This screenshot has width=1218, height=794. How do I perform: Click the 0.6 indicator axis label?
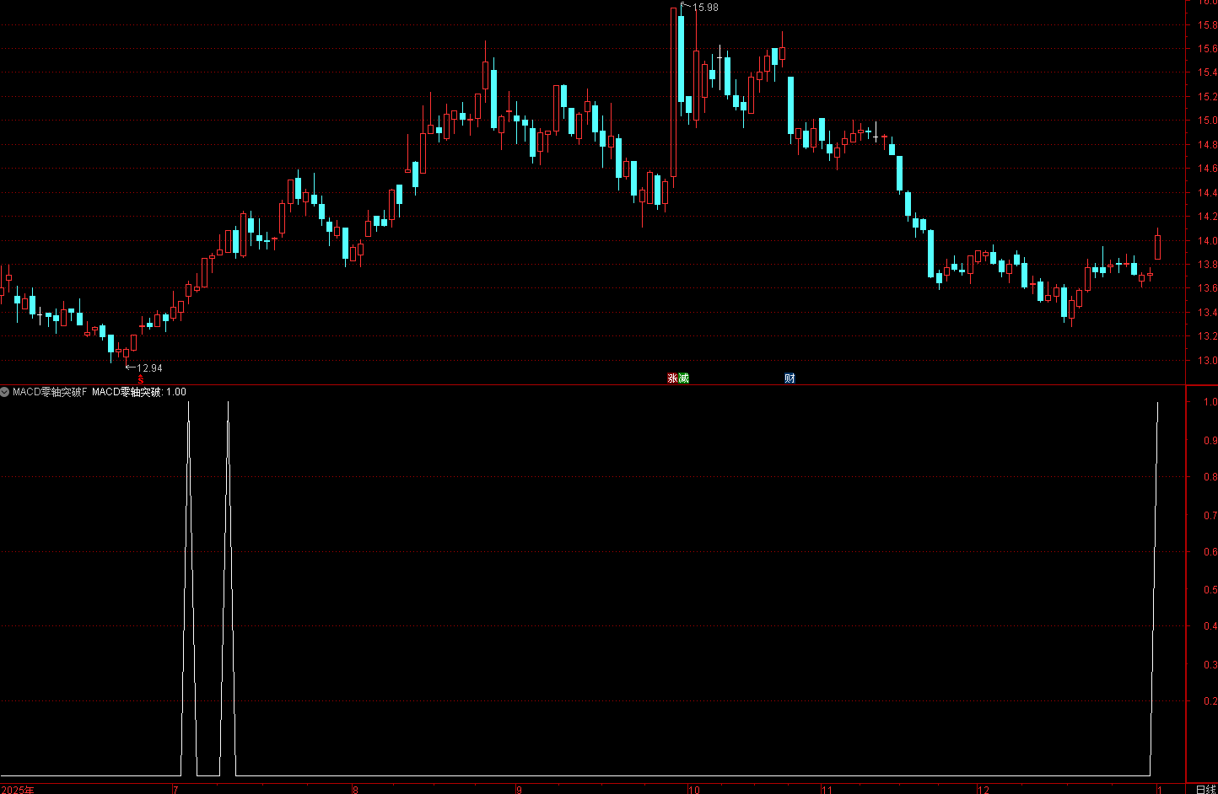pyautogui.click(x=1210, y=552)
